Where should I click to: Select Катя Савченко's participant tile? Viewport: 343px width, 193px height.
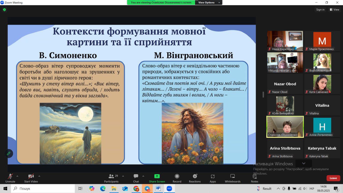point(322,84)
